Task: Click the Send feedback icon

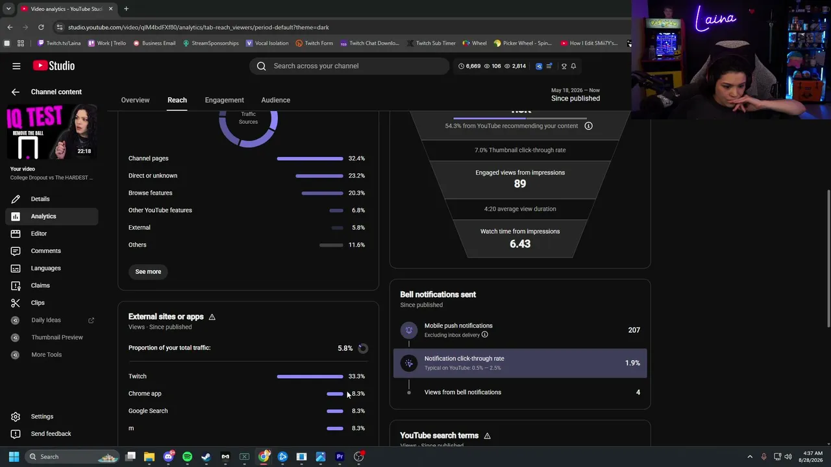Action: pos(16,434)
